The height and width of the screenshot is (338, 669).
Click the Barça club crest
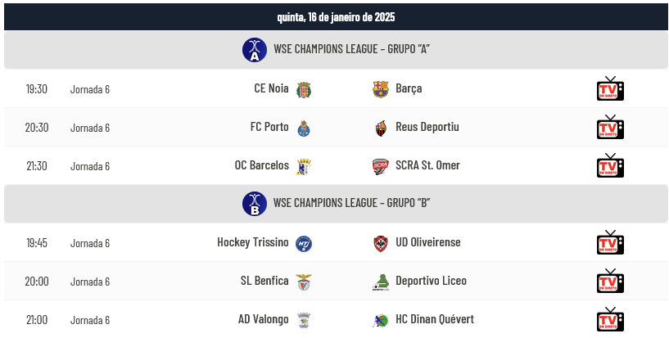point(381,89)
